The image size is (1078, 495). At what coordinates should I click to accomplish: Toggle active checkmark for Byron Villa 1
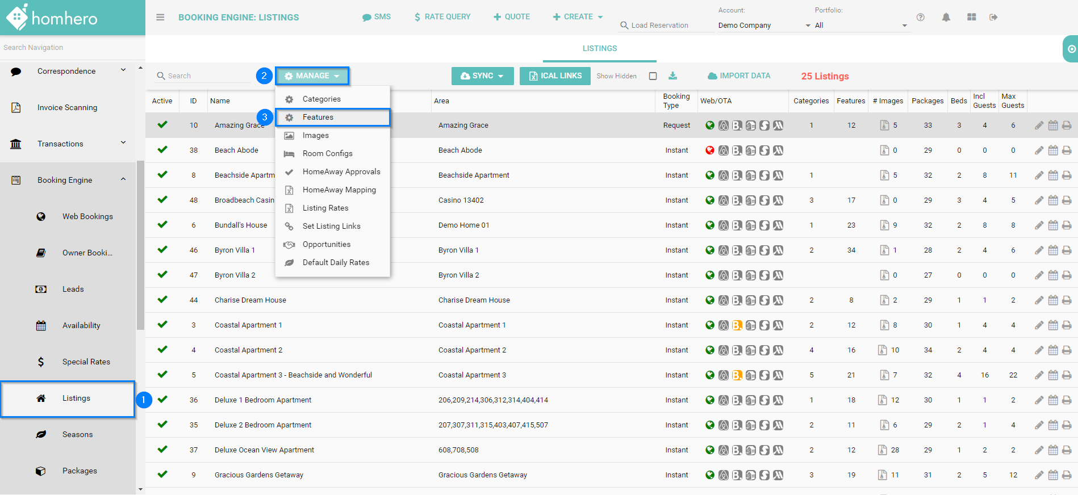pos(162,250)
